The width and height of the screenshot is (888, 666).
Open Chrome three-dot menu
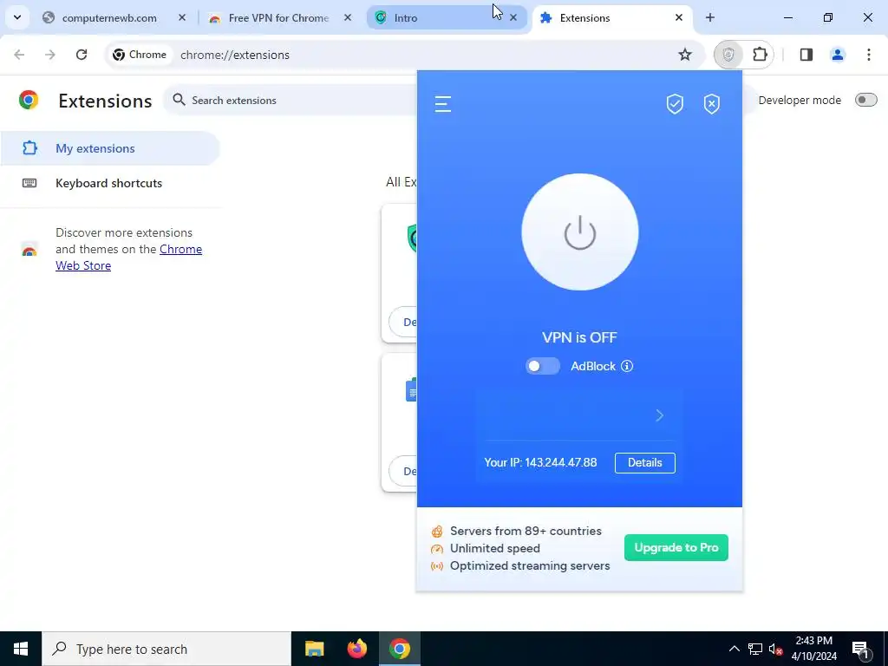pyautogui.click(x=868, y=55)
